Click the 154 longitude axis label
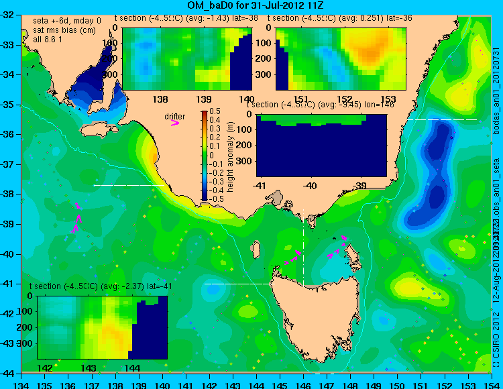 coord(491,386)
